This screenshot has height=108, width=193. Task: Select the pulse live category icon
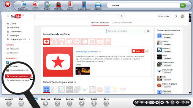100,42
